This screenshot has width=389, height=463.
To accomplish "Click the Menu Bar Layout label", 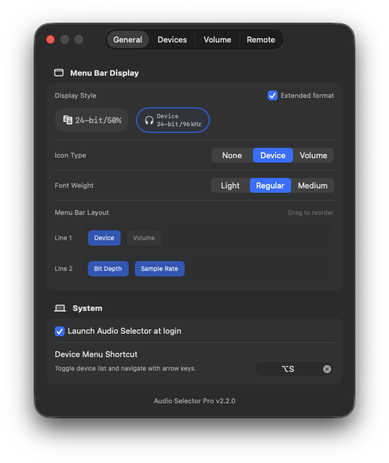I will [82, 212].
